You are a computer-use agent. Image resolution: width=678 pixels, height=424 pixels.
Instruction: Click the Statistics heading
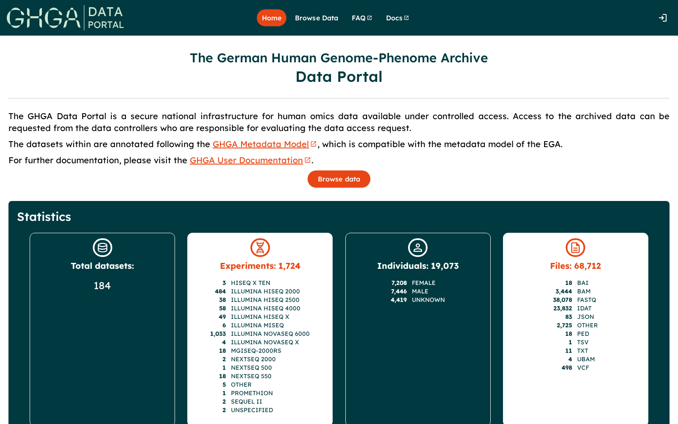tap(44, 217)
